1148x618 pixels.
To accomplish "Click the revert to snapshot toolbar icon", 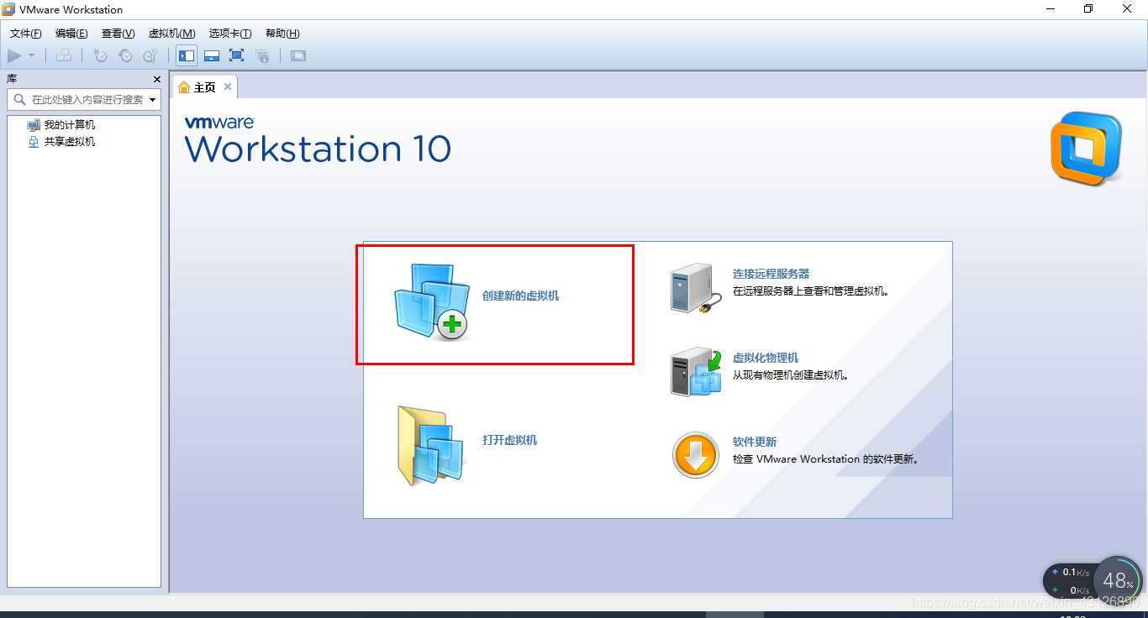I will [125, 55].
